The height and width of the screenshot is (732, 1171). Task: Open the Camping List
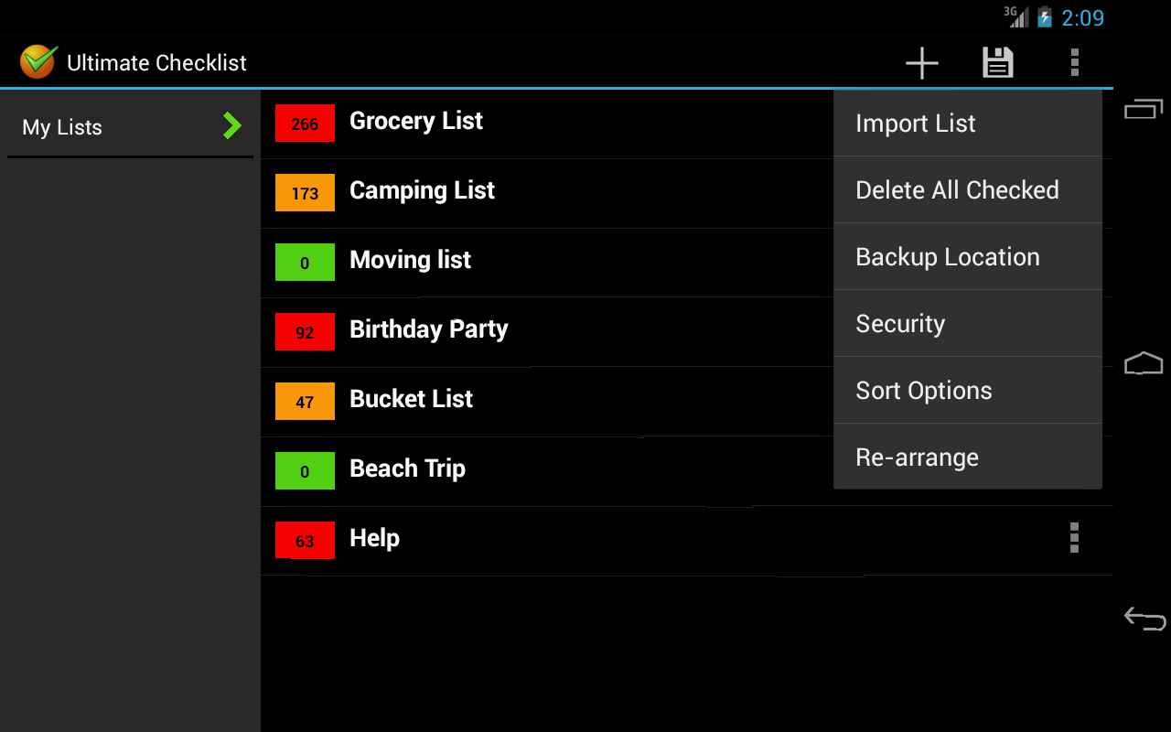(x=422, y=190)
